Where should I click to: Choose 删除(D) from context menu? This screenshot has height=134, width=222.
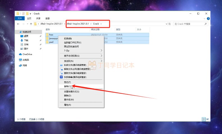81,96
